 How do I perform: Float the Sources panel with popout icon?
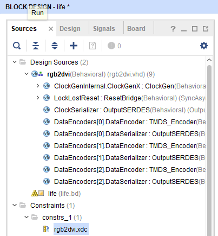coord(206,29)
